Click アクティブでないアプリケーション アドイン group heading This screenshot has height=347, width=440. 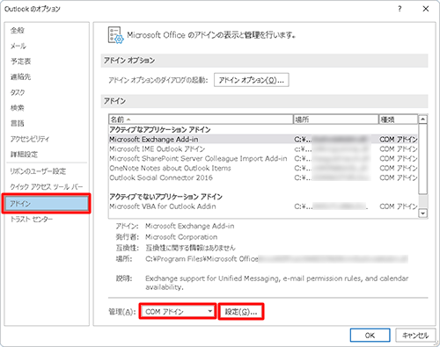[x=165, y=197]
